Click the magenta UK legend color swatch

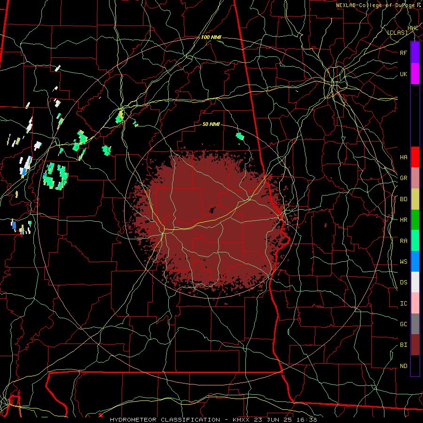[x=415, y=74]
